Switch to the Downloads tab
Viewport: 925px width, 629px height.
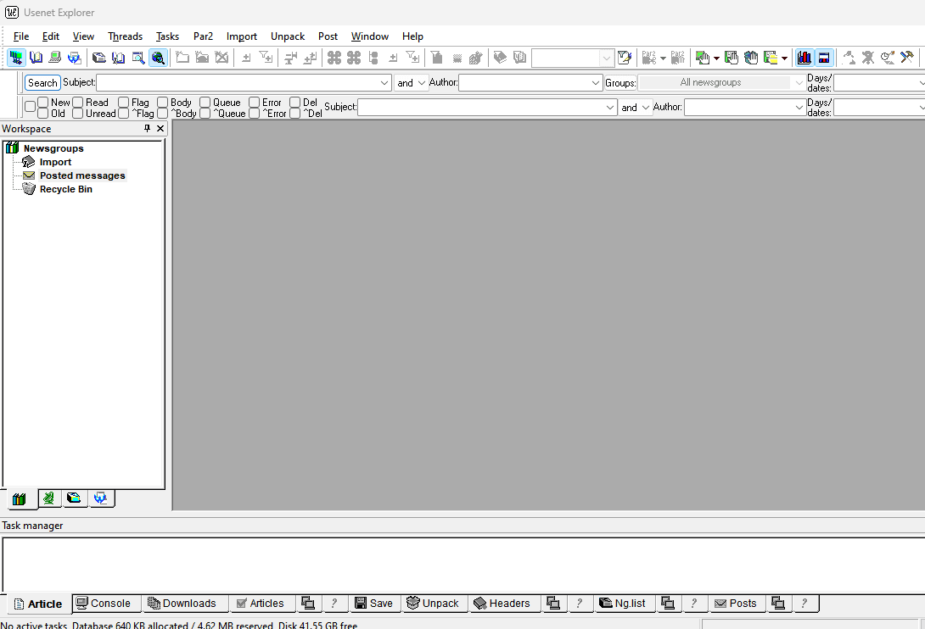click(x=181, y=604)
